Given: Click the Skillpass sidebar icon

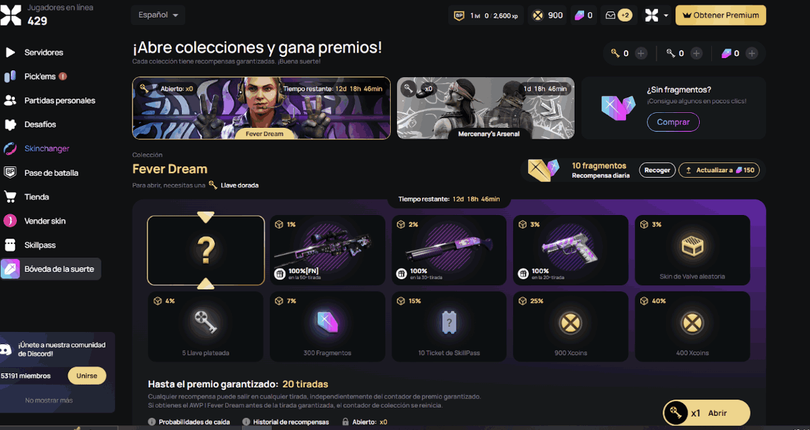Looking at the screenshot, I should (10, 245).
